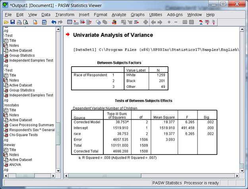Image resolution: width=248 pixels, height=189 pixels.
Task: Click output pane horizontal scroll left arrow
Action: 66,176
